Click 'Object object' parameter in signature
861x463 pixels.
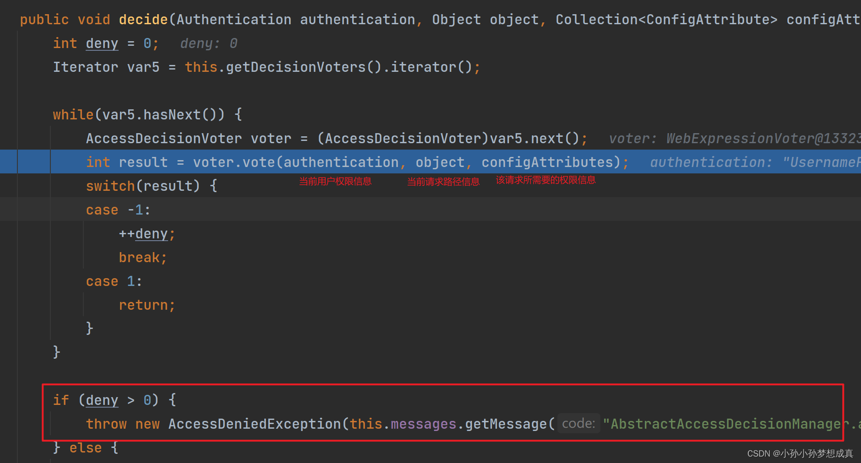coord(485,20)
